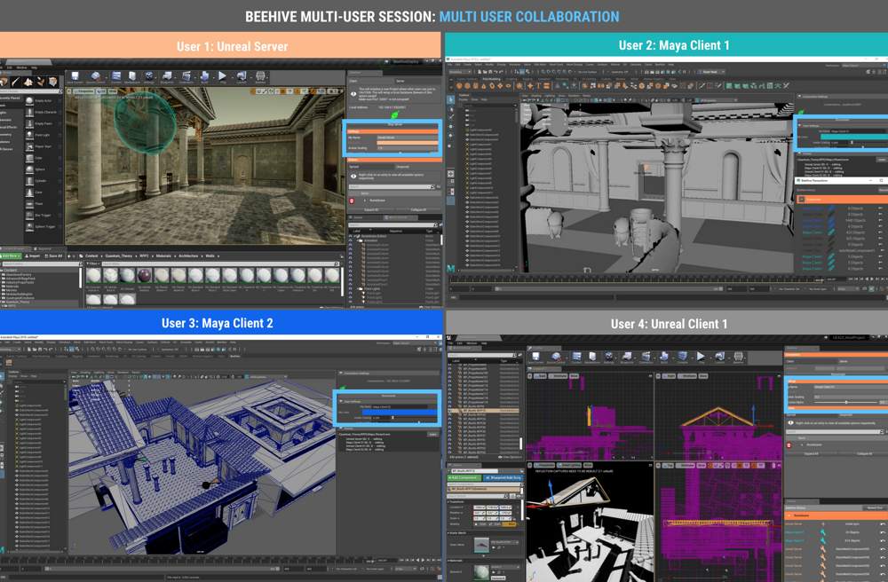Image resolution: width=888 pixels, height=582 pixels.
Task: Click the green Beehive leaf icon in Unreal Server
Action: [393, 116]
